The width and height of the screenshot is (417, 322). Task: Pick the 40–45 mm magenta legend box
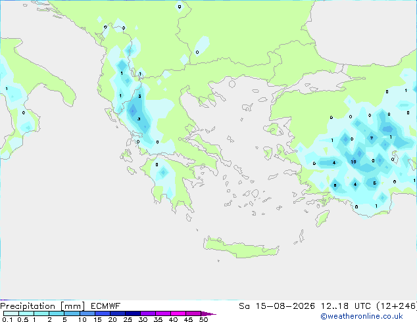coord(178,313)
